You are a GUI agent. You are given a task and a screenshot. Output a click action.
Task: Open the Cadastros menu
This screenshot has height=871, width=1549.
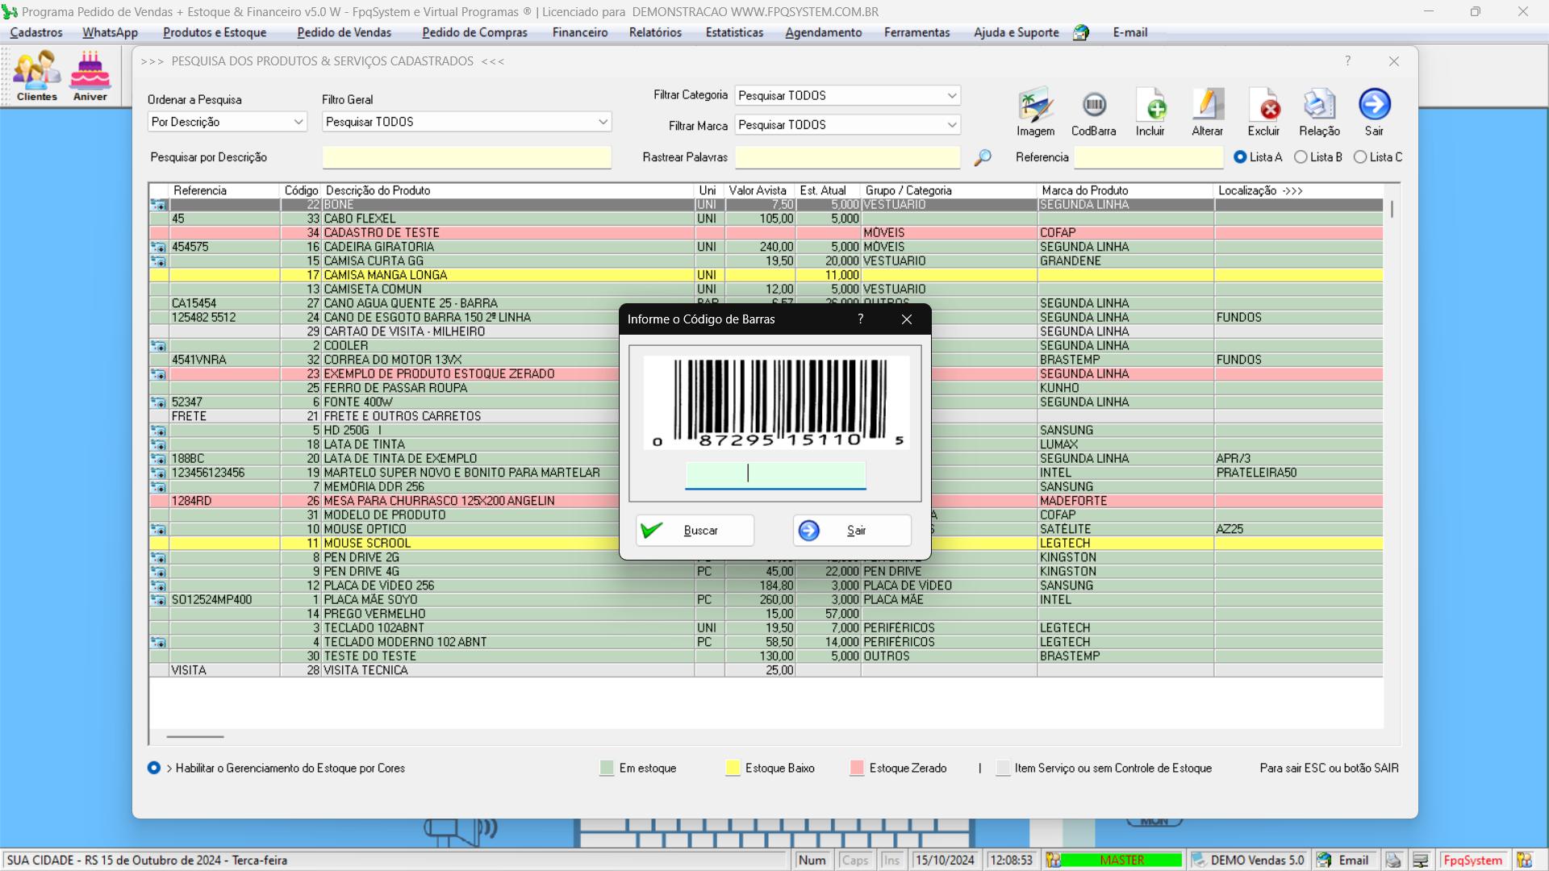click(36, 32)
